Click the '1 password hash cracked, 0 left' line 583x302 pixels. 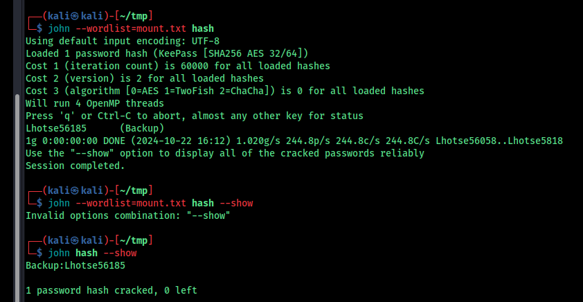pos(111,290)
